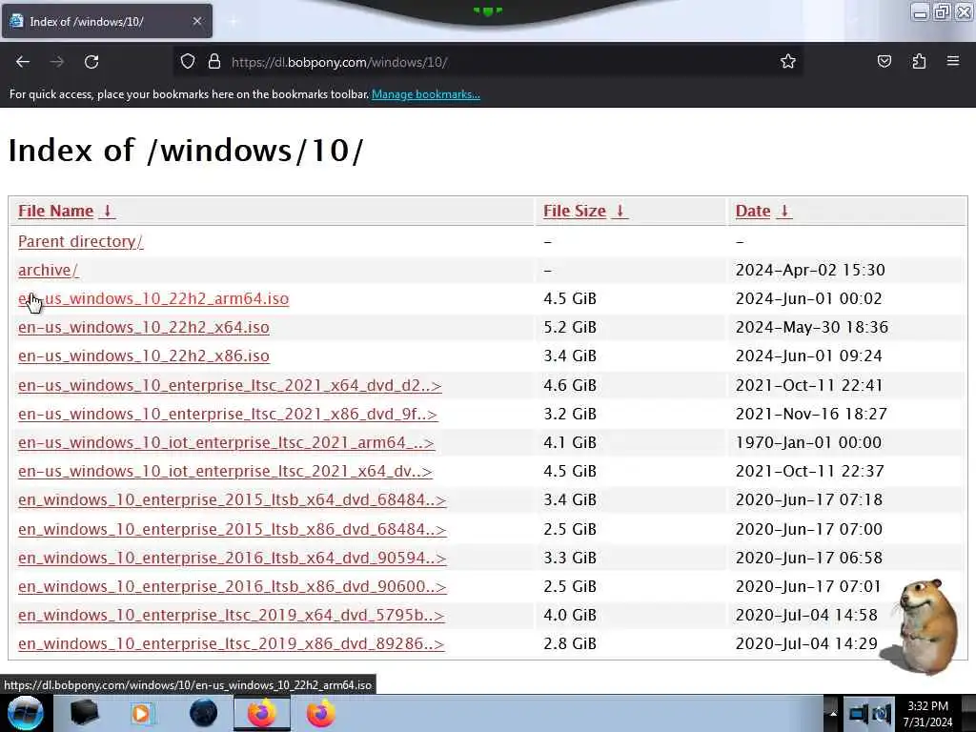Download en-us_windows_10_22h2_x64.iso

pyautogui.click(x=144, y=328)
